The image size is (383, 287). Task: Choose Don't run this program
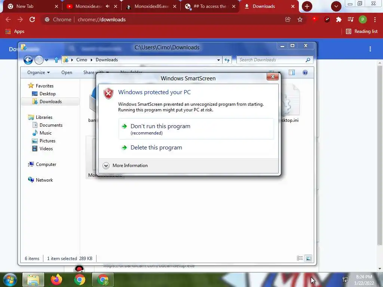click(196, 129)
